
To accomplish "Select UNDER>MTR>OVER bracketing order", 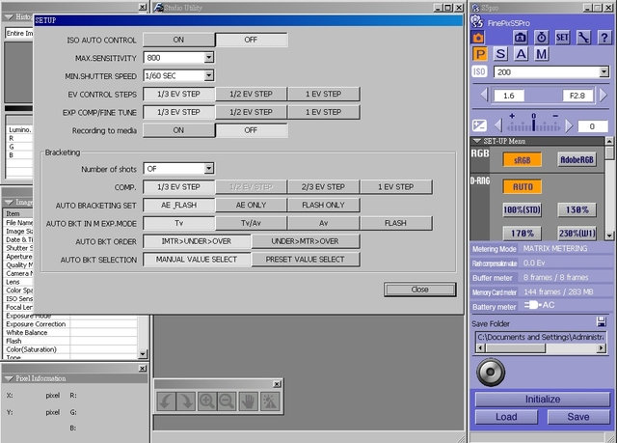I will 306,241.
